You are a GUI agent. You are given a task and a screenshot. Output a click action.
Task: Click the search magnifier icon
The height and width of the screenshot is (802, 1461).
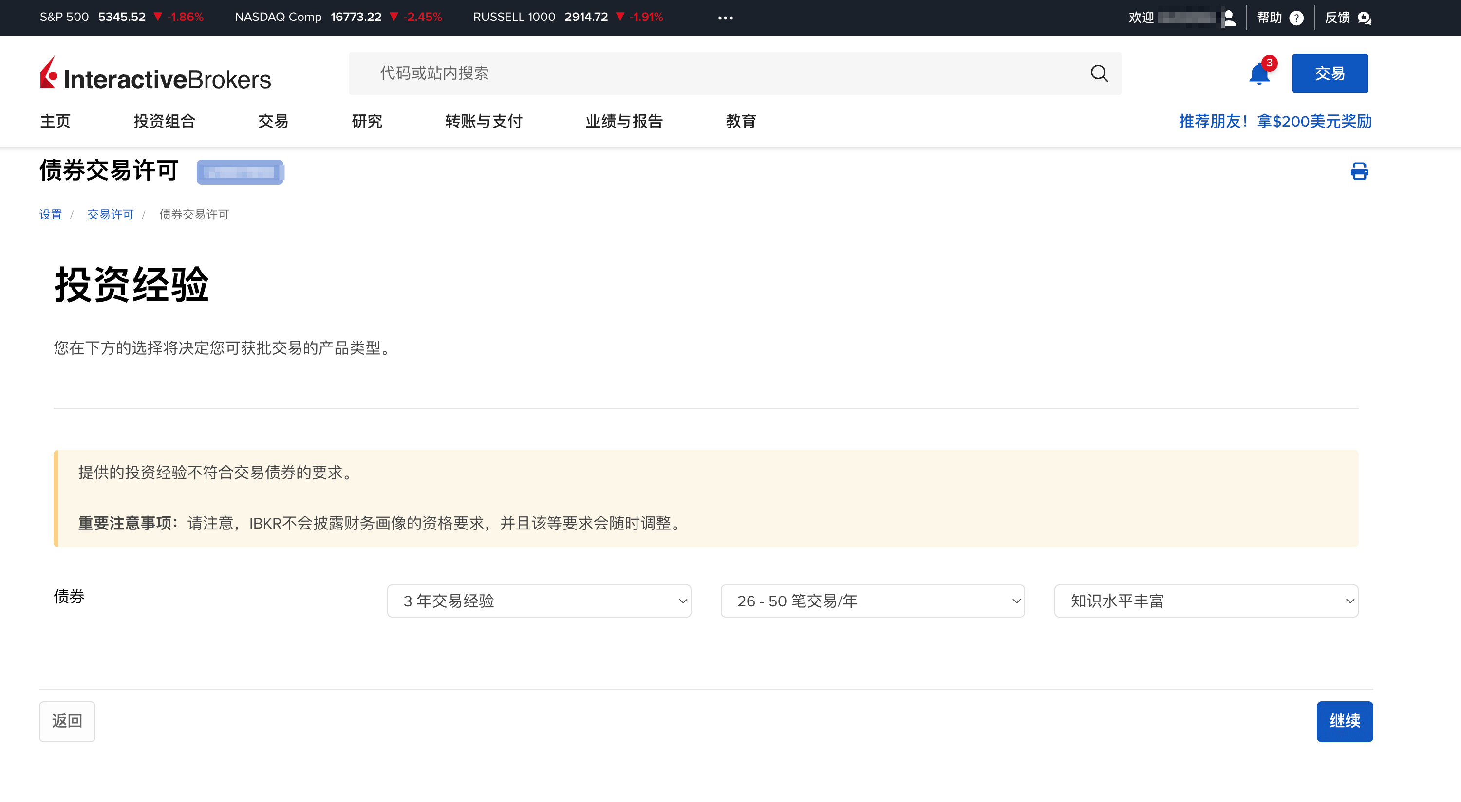tap(1099, 73)
